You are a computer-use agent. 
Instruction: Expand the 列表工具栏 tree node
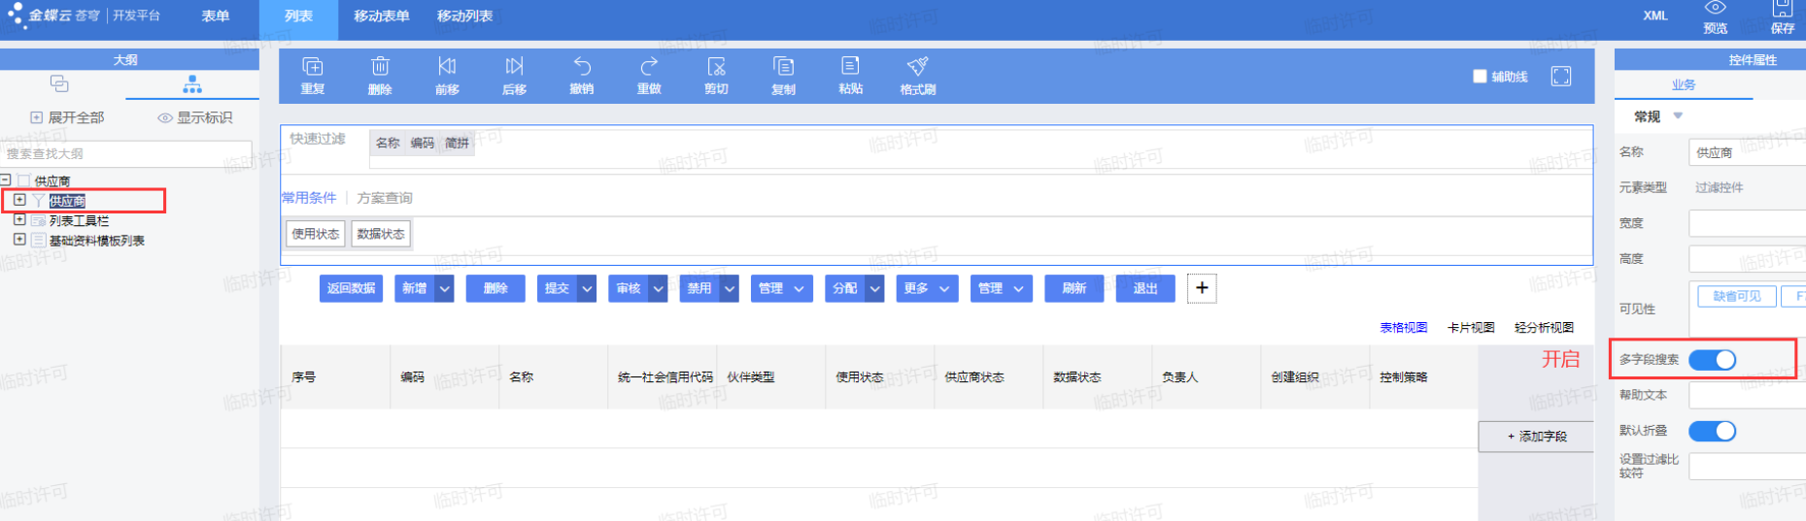tap(19, 220)
